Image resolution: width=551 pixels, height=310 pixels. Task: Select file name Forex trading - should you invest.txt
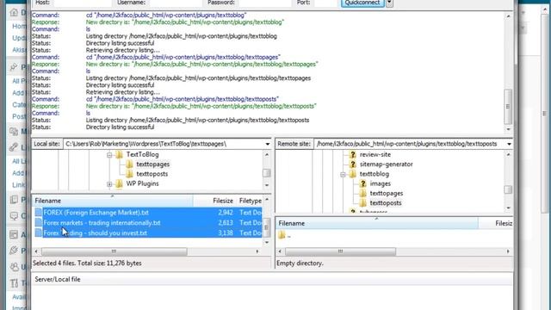coord(96,232)
